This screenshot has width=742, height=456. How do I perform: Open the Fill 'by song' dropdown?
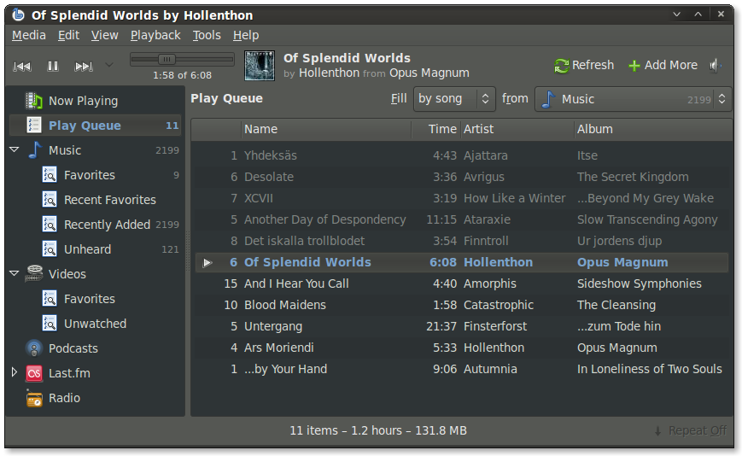tap(454, 99)
